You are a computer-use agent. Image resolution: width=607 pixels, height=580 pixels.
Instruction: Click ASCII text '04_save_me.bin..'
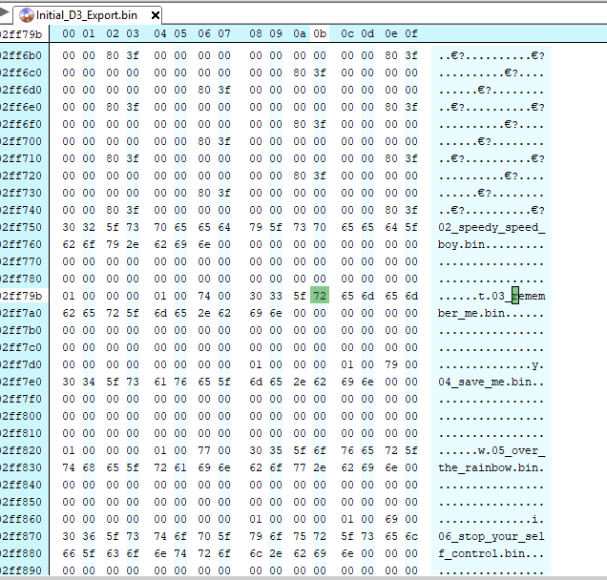pos(492,382)
